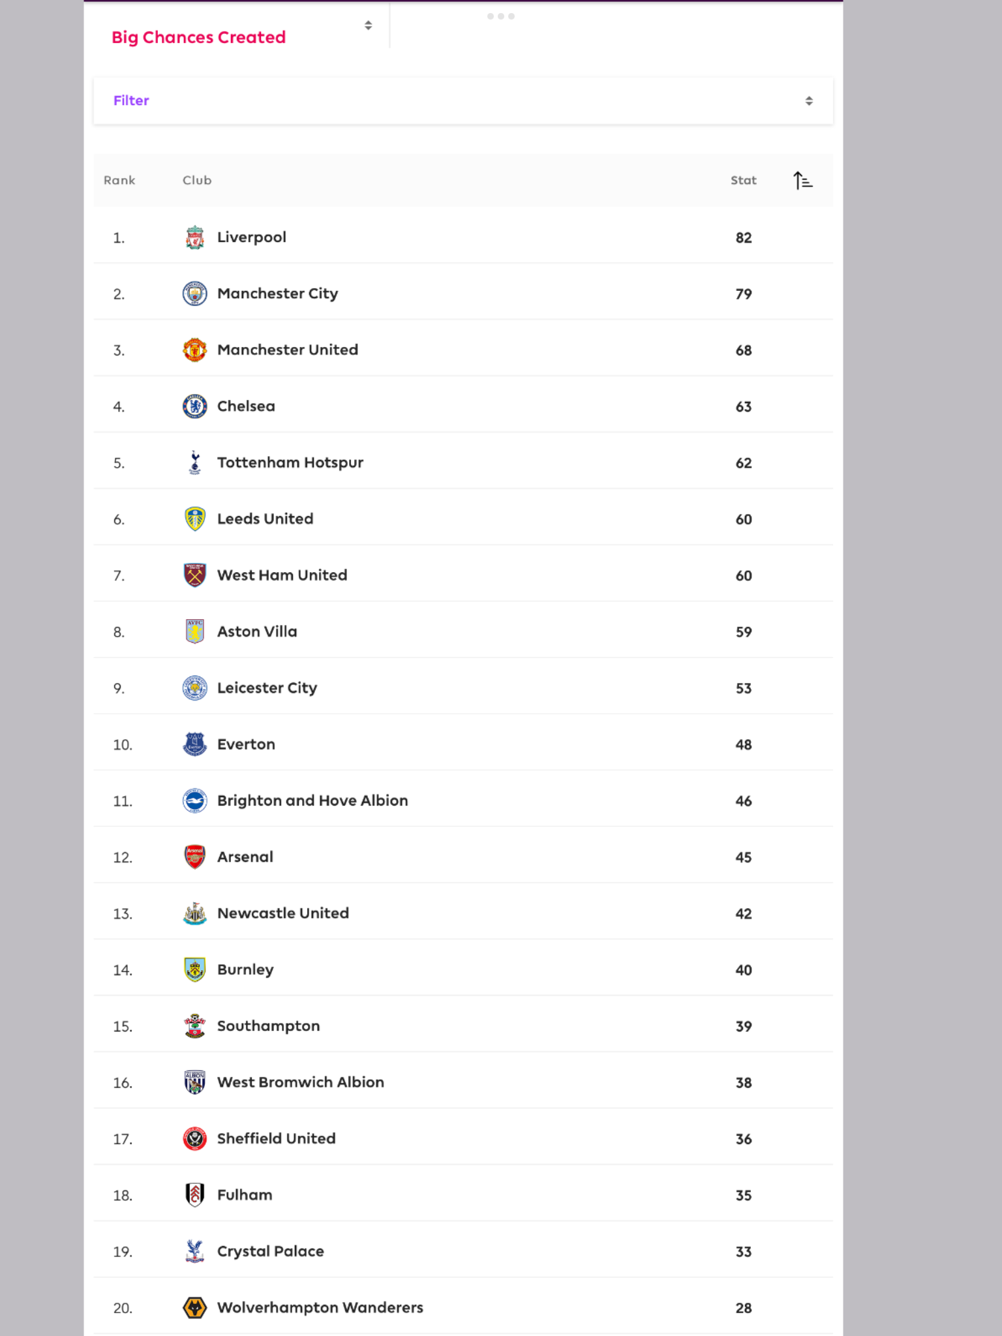
Task: Open the Aston Villa club link
Action: tap(257, 631)
